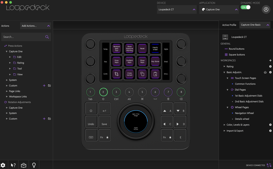Toggle right Fn lock button
This screenshot has height=169, width=273.
[167, 135]
